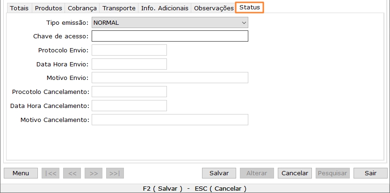This screenshot has width=390, height=193.
Task: Click the Protocolo Envio field
Action: [x=129, y=50]
